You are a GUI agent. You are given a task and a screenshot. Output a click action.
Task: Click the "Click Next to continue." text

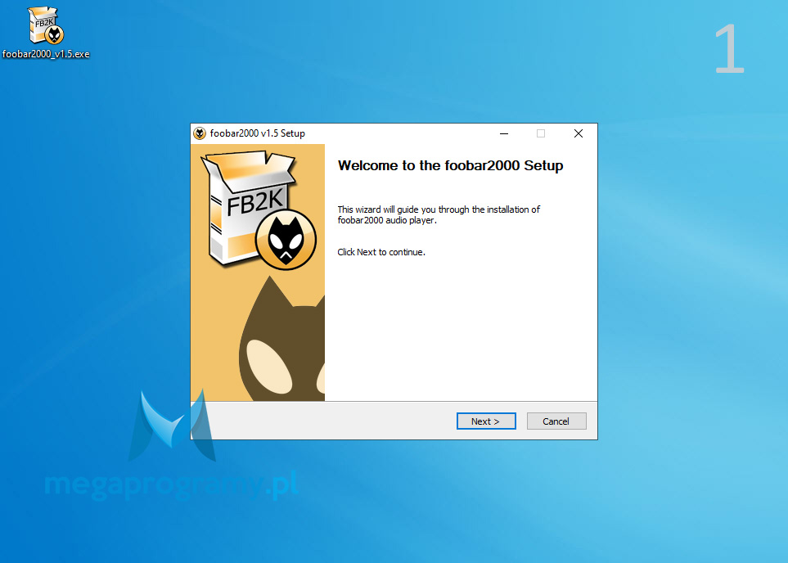(381, 252)
